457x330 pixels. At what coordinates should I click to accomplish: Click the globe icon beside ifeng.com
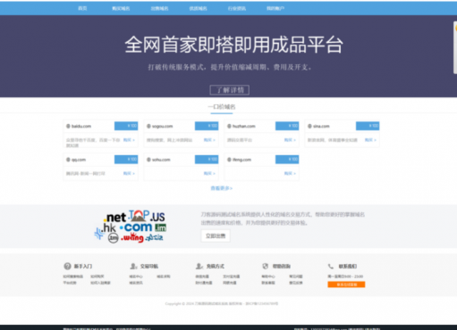click(229, 160)
